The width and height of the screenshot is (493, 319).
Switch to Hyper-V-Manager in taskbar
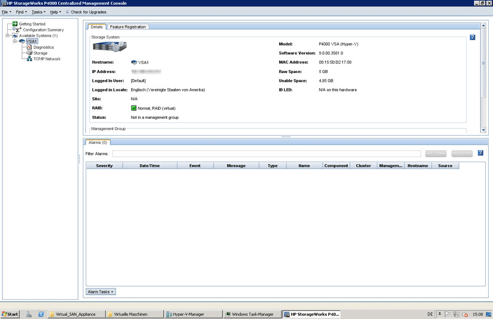[193, 314]
